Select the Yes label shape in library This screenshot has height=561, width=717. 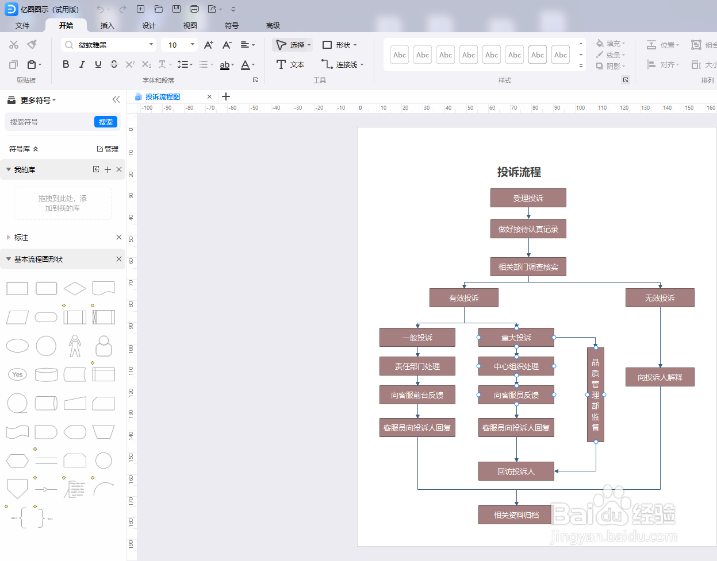pos(17,374)
